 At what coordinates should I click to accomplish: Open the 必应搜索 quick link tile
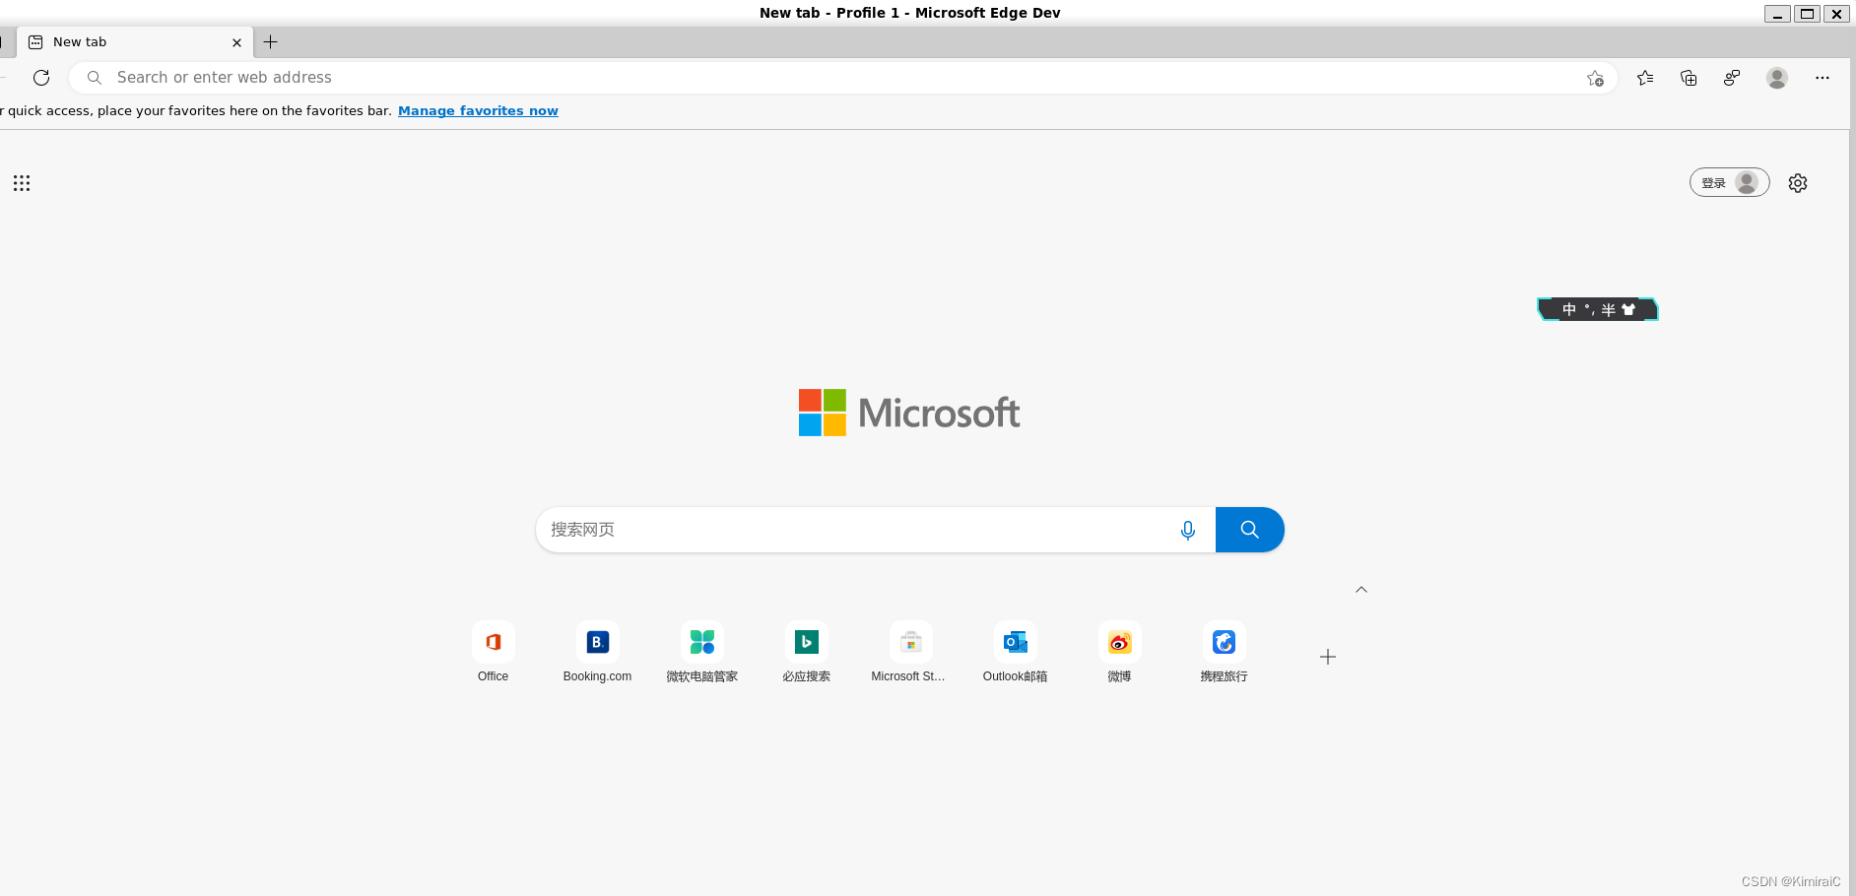tap(807, 653)
